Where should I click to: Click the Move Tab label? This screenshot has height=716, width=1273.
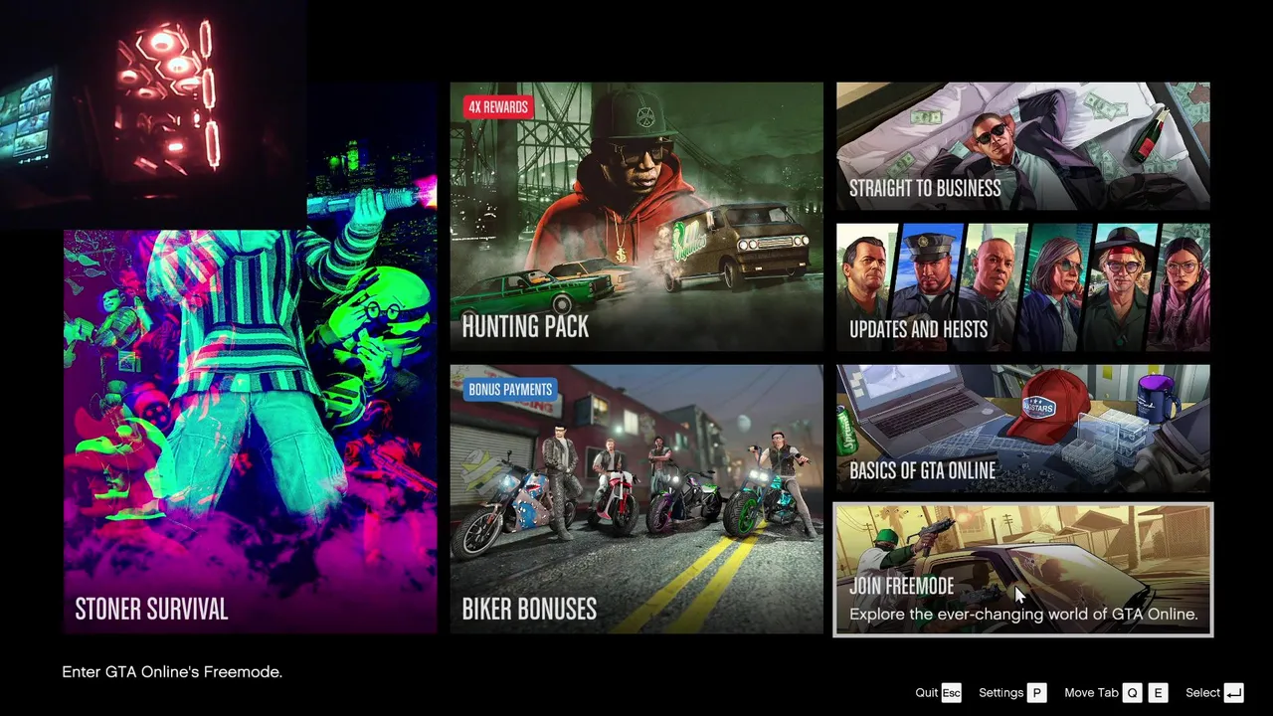(x=1091, y=693)
